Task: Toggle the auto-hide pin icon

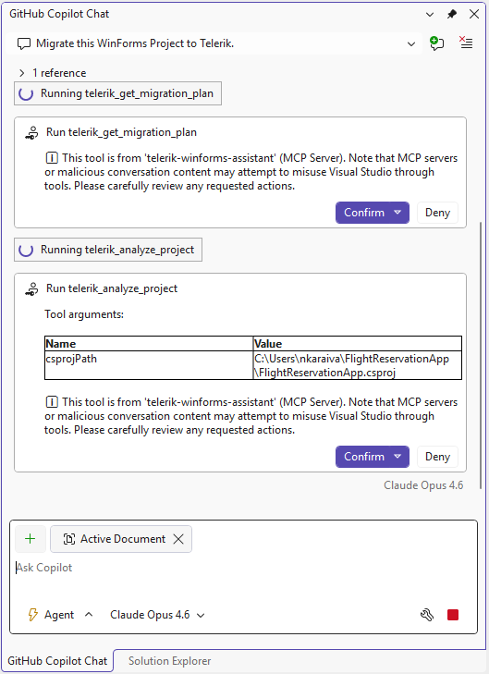Action: pos(452,14)
